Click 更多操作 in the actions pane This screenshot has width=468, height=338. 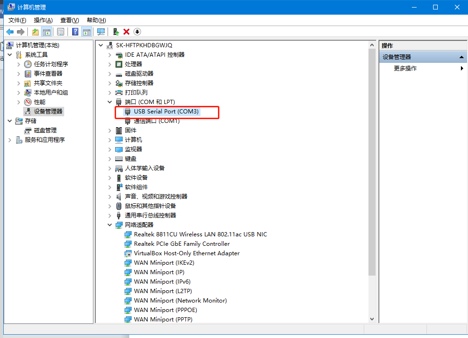tap(405, 69)
